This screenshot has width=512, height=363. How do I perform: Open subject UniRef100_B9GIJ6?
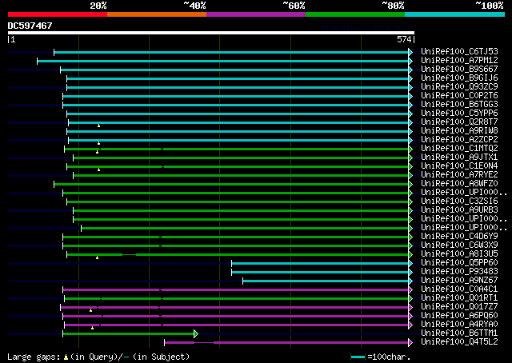[459, 78]
